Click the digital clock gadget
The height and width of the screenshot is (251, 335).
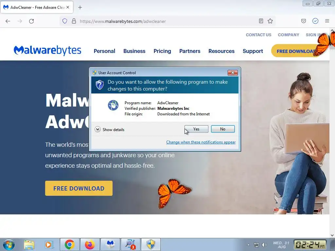click(310, 244)
